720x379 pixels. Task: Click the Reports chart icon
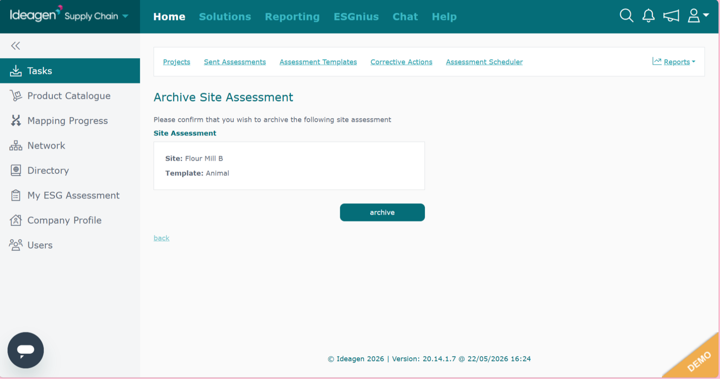657,61
